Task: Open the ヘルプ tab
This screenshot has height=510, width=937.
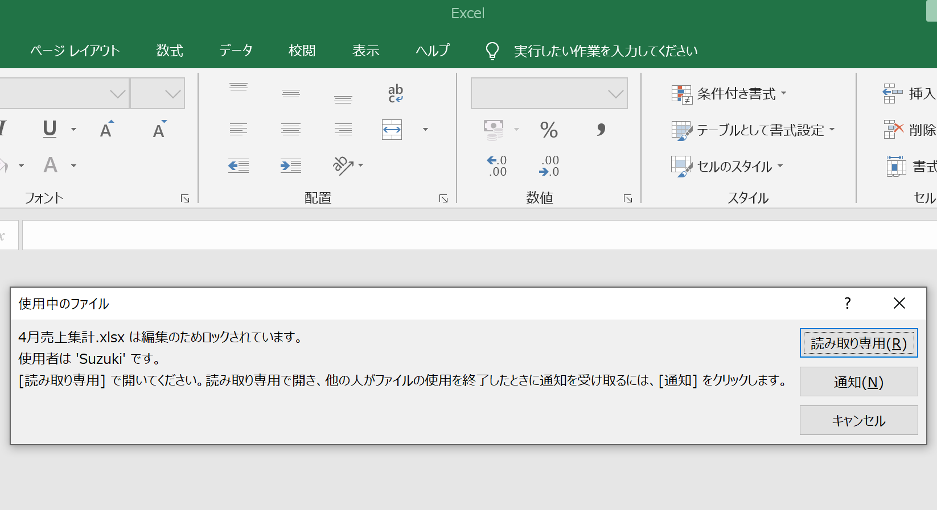Action: click(x=433, y=51)
